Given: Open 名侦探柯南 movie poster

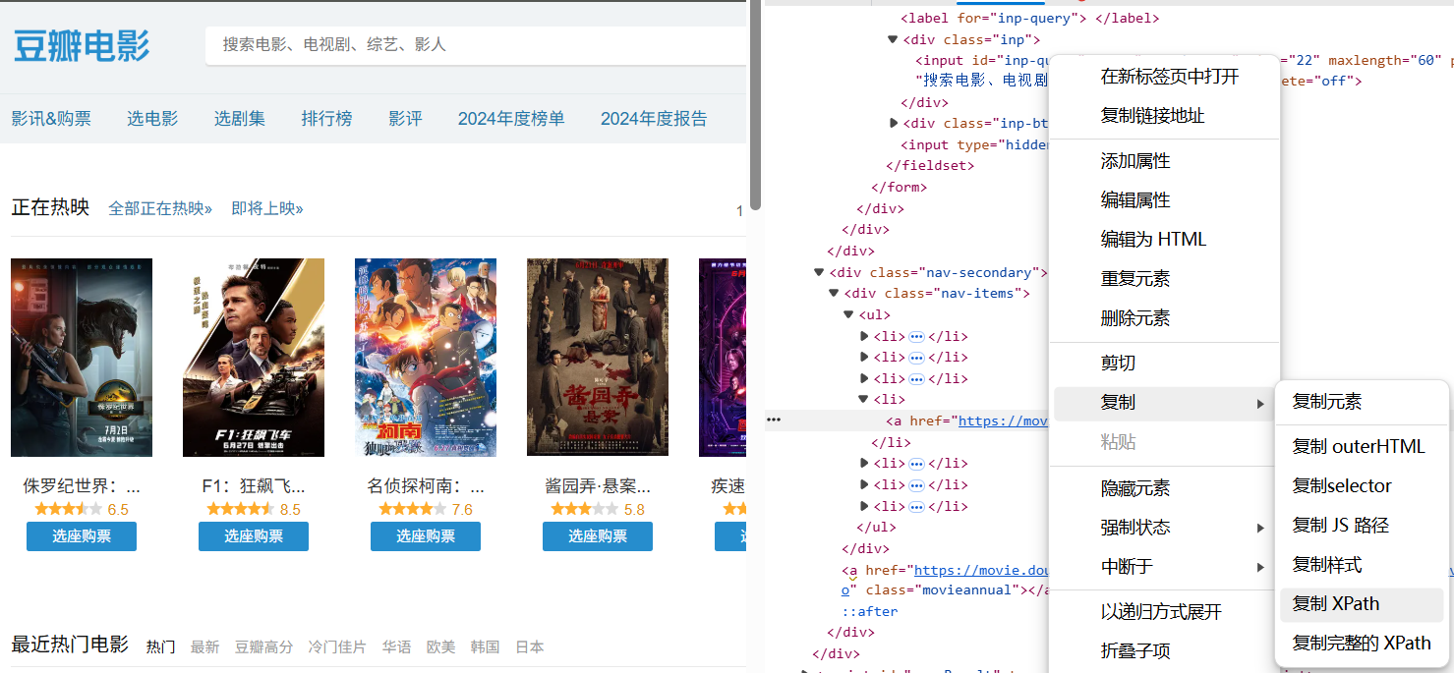Looking at the screenshot, I should 426,358.
